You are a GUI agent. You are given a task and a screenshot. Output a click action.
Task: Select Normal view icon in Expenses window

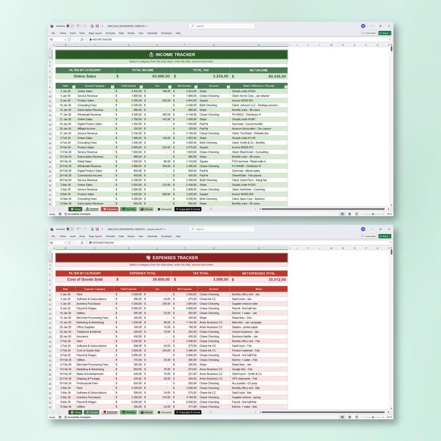[342, 417]
